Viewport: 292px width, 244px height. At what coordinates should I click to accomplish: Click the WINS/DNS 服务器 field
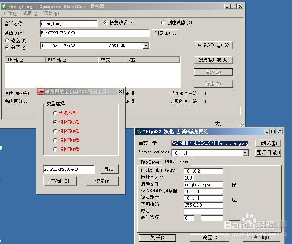click(203, 191)
